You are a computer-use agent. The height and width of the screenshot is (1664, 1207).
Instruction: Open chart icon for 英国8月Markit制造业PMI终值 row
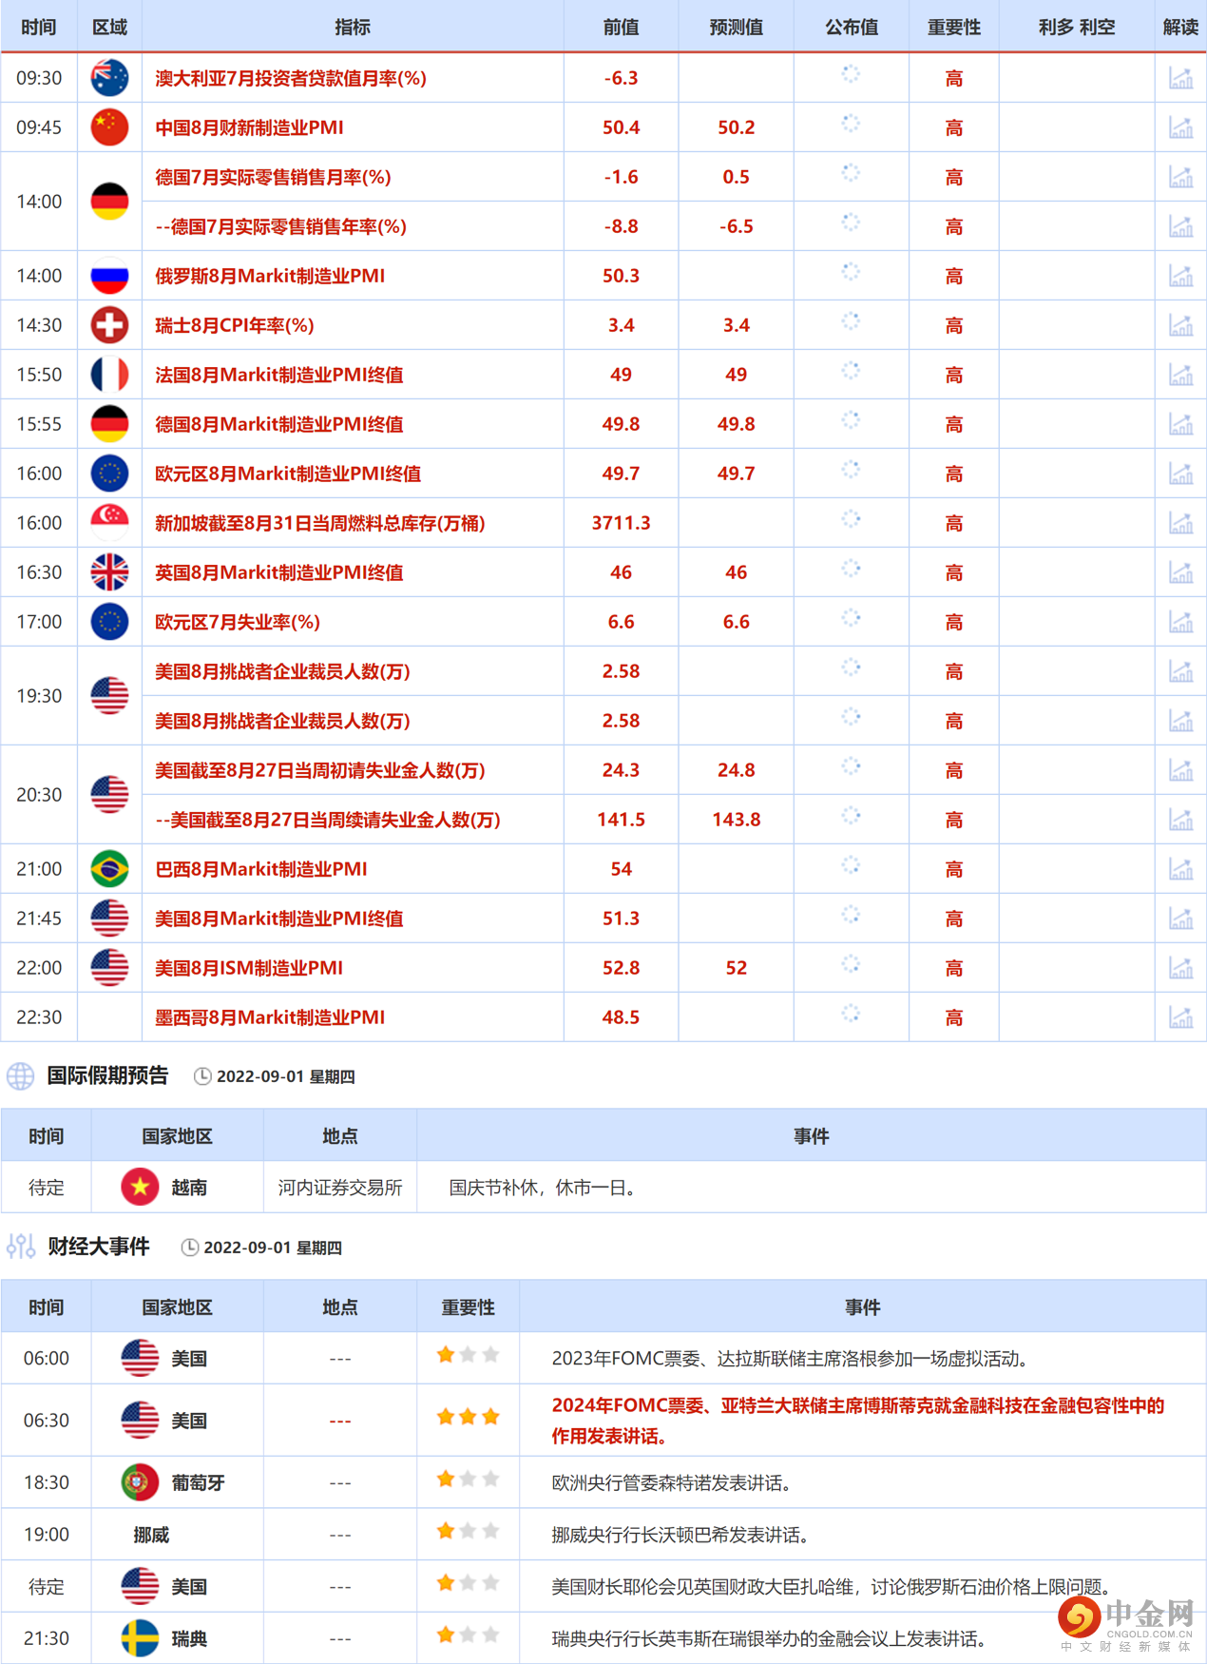coord(1180,572)
